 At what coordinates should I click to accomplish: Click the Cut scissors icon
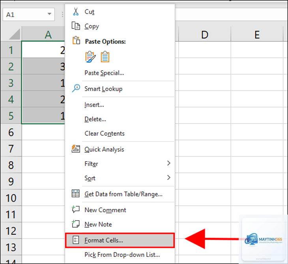coord(76,11)
